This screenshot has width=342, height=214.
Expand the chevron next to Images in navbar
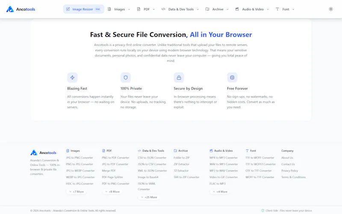point(129,9)
